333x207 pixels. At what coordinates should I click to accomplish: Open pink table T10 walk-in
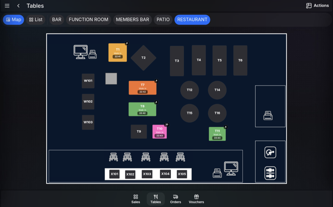[160, 132]
